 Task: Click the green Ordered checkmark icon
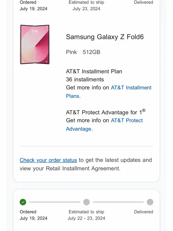[23, 202]
